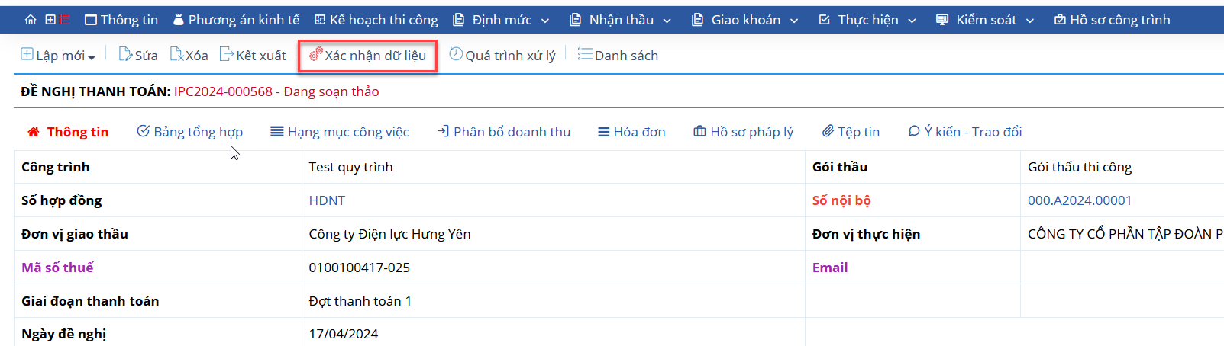
Task: Show Danh sách list view
Action: point(618,55)
